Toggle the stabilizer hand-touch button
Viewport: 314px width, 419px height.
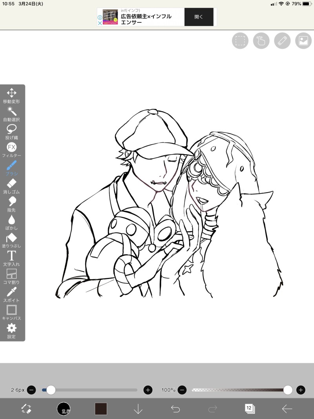pyautogui.click(x=261, y=41)
